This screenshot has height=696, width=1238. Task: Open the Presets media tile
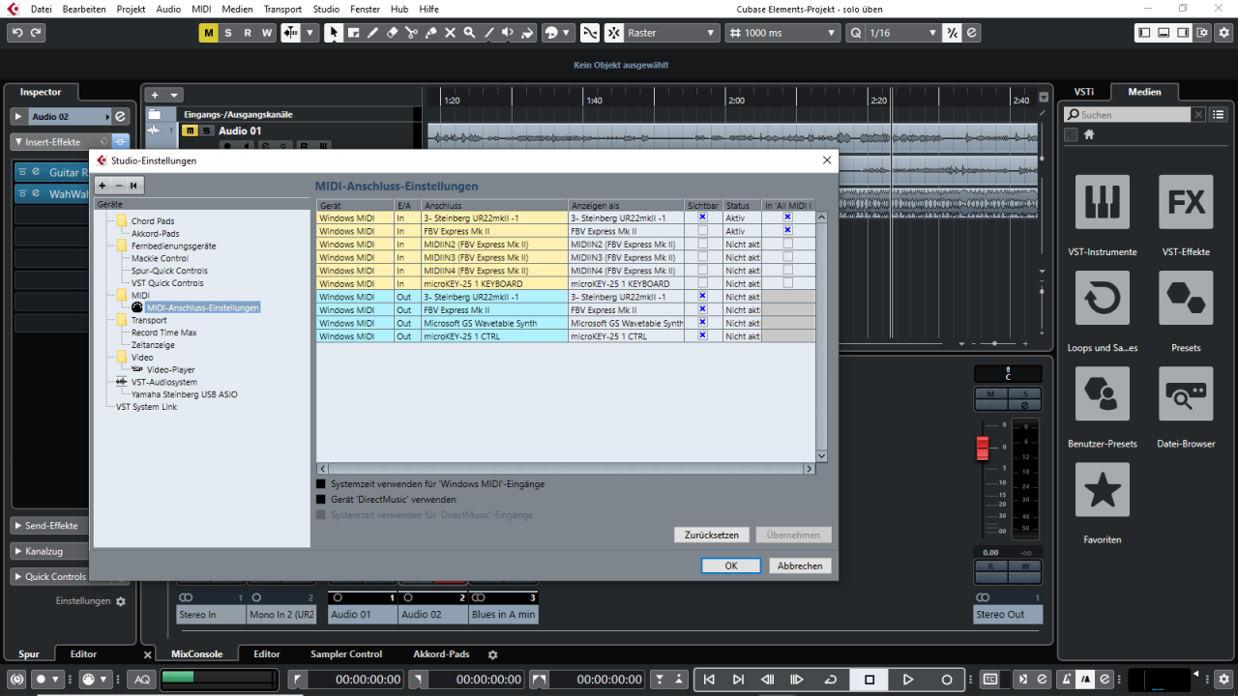point(1186,298)
